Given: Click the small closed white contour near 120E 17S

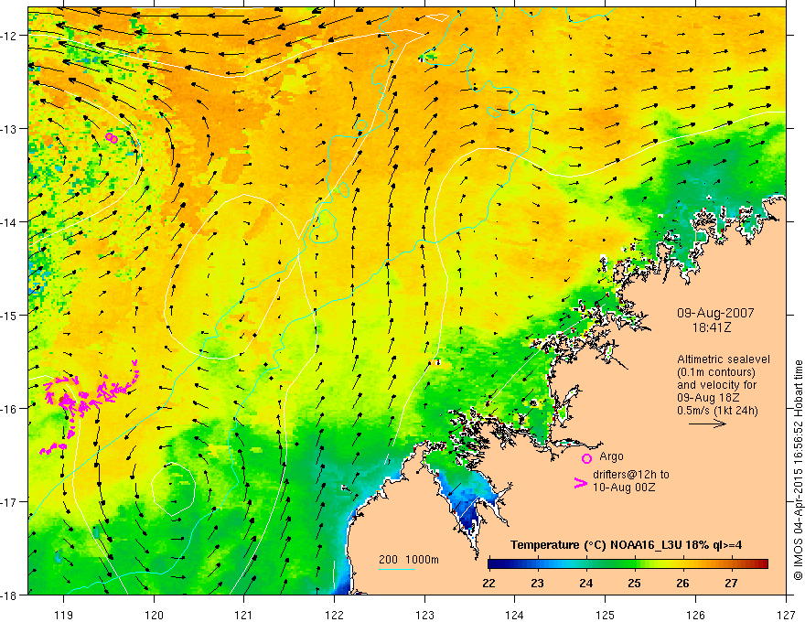Looking at the screenshot, I should pos(174,488).
